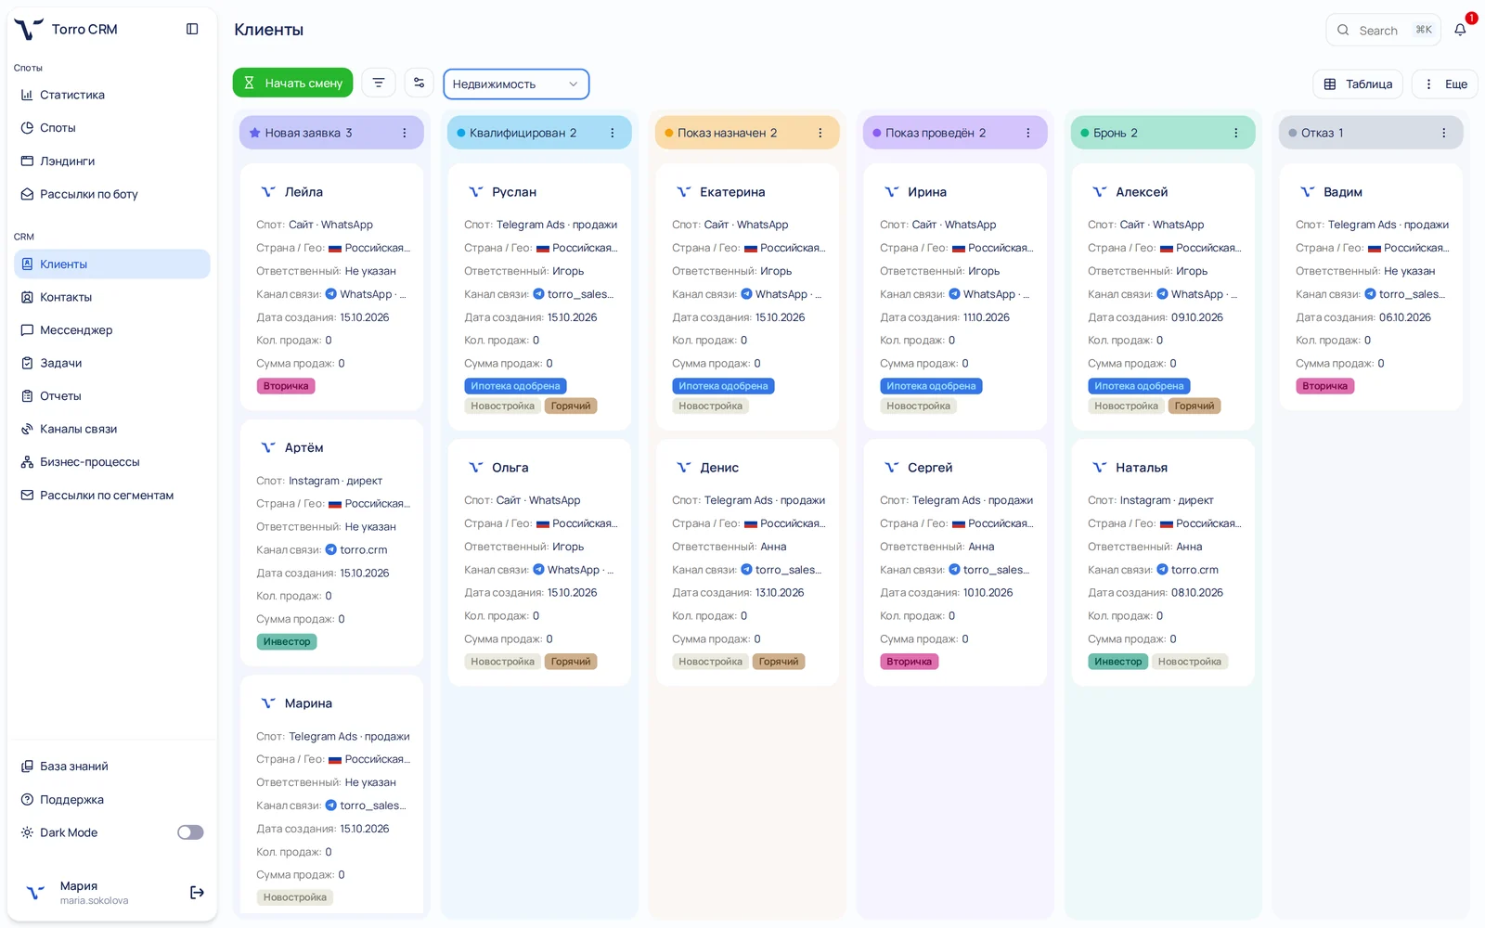Open Каналы связи page
The height and width of the screenshot is (928, 1485).
click(111, 429)
